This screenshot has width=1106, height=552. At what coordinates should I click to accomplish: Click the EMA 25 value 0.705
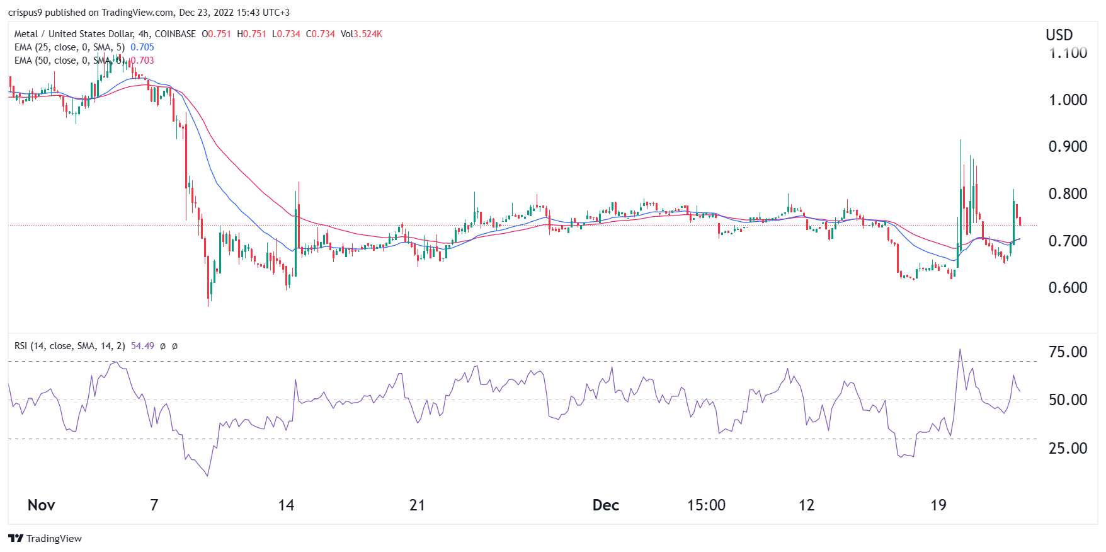coord(142,47)
